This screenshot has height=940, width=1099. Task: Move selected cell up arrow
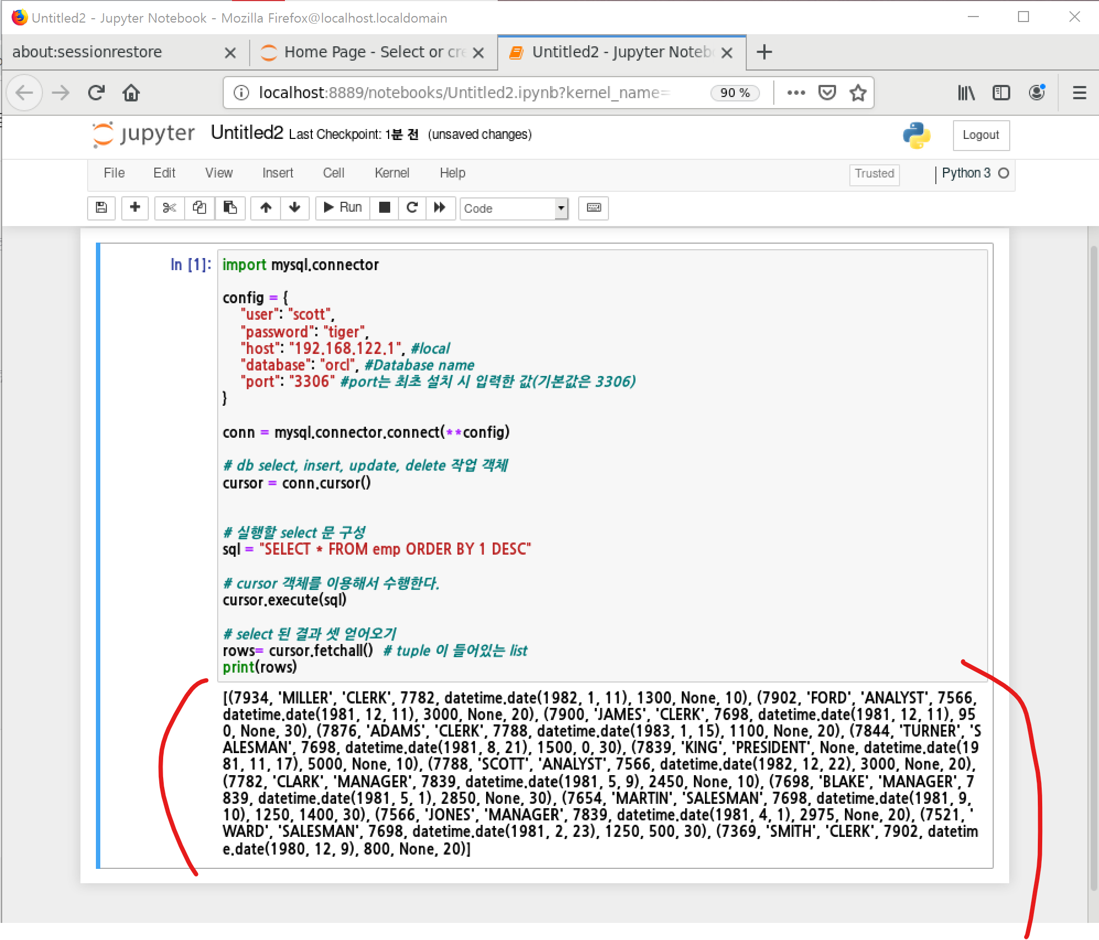266,208
